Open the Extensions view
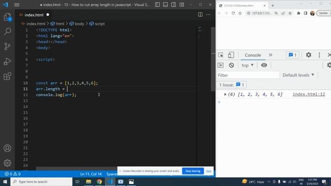The height and width of the screenshot is (186, 331). 7,76
